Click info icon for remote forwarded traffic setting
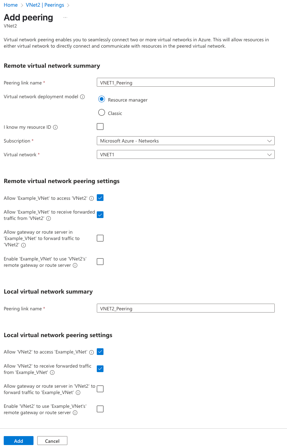The width and height of the screenshot is (287, 448). click(48, 218)
